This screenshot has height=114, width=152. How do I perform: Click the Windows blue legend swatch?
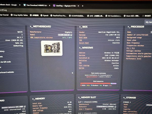coord(91,85)
